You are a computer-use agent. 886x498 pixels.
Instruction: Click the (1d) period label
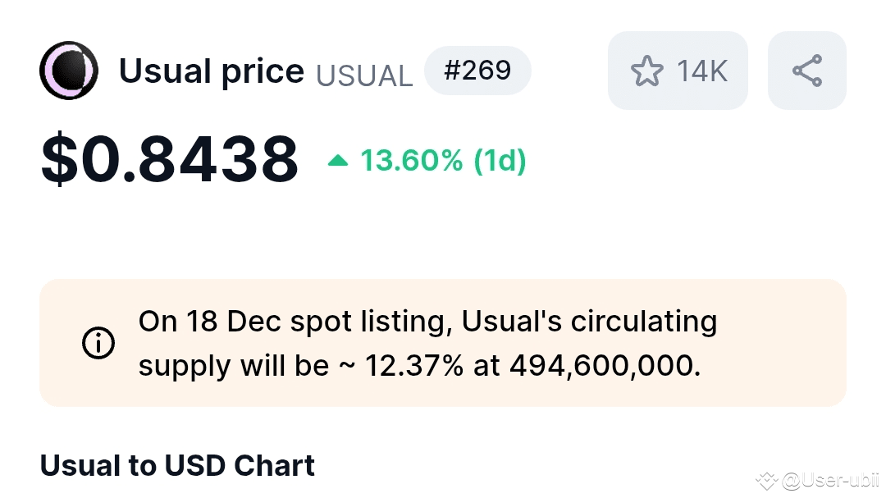pyautogui.click(x=500, y=161)
